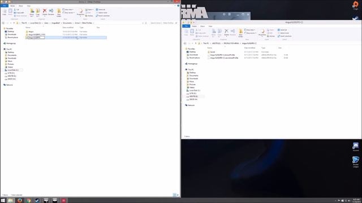Open Firefox from the taskbar
This screenshot has width=362, height=203.
[20, 201]
